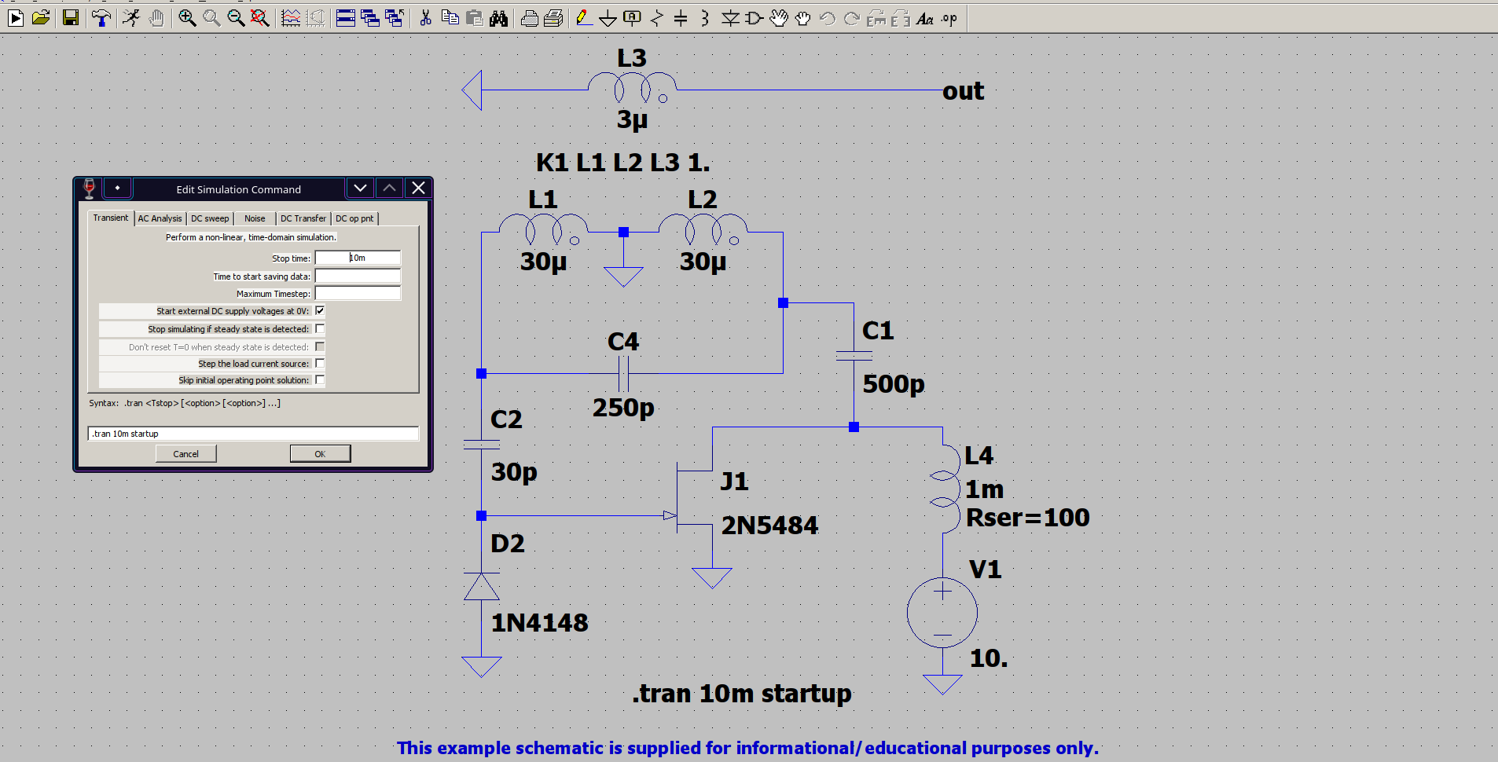
Task: Open a file with the folder icon
Action: coord(41,18)
